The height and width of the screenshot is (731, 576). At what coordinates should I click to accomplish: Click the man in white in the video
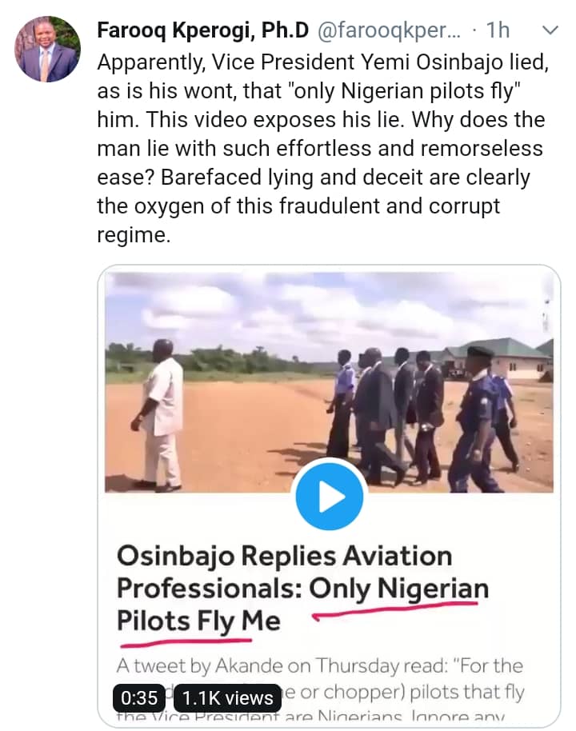pos(160,412)
